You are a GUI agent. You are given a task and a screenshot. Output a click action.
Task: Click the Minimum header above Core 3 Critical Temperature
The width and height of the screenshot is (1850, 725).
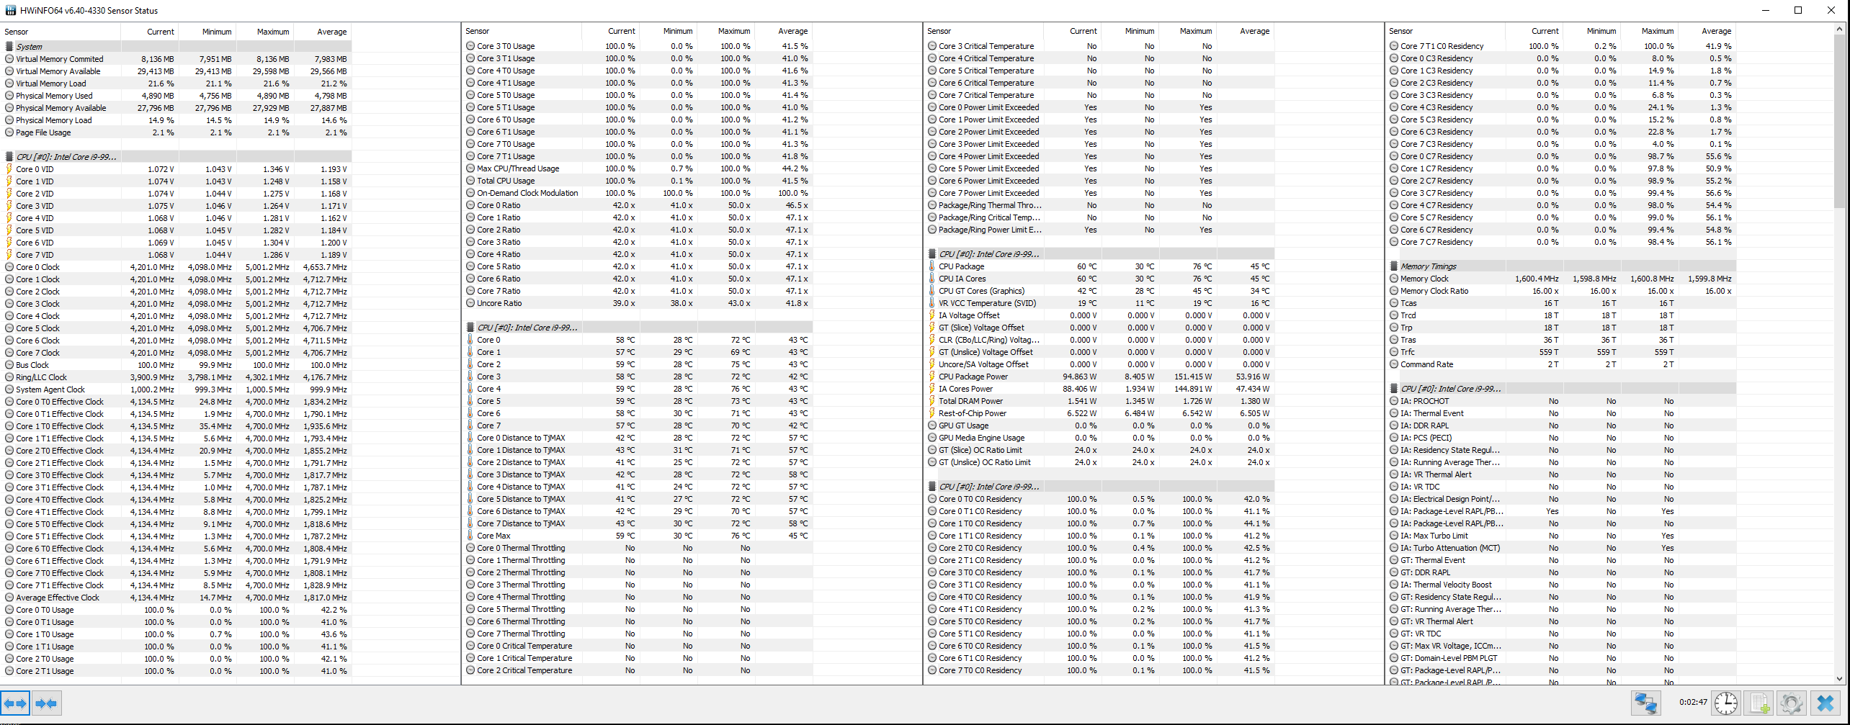pos(1130,32)
